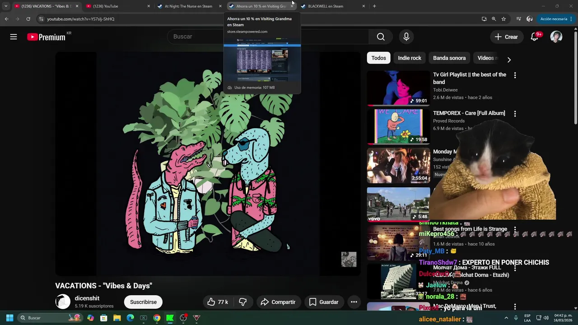The height and width of the screenshot is (325, 578).
Task: Open Molchat Doma Etazhi thumbnail
Action: point(398,281)
